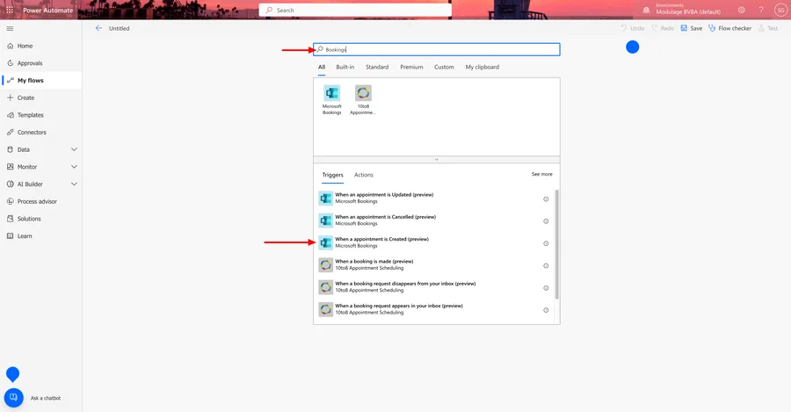The height and width of the screenshot is (412, 791).
Task: Open the SG account avatar
Action: pyautogui.click(x=780, y=10)
